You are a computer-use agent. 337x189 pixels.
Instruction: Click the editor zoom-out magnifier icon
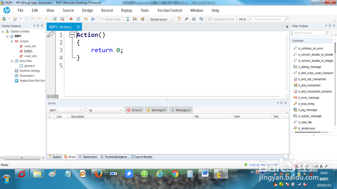click(52, 96)
